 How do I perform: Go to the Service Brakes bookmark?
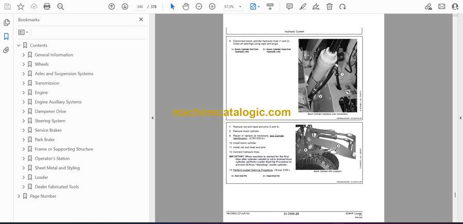point(48,130)
